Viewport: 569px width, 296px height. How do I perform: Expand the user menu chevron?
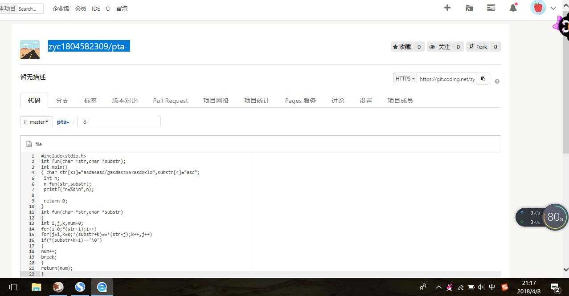tap(553, 8)
